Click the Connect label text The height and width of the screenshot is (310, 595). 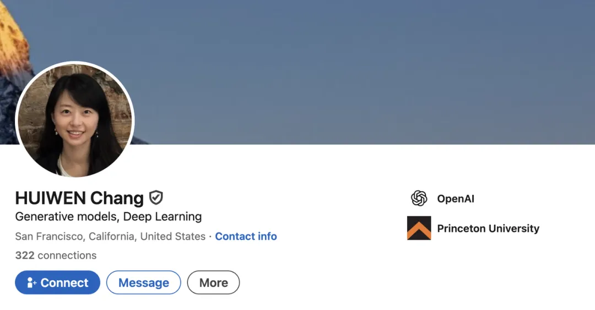point(64,283)
